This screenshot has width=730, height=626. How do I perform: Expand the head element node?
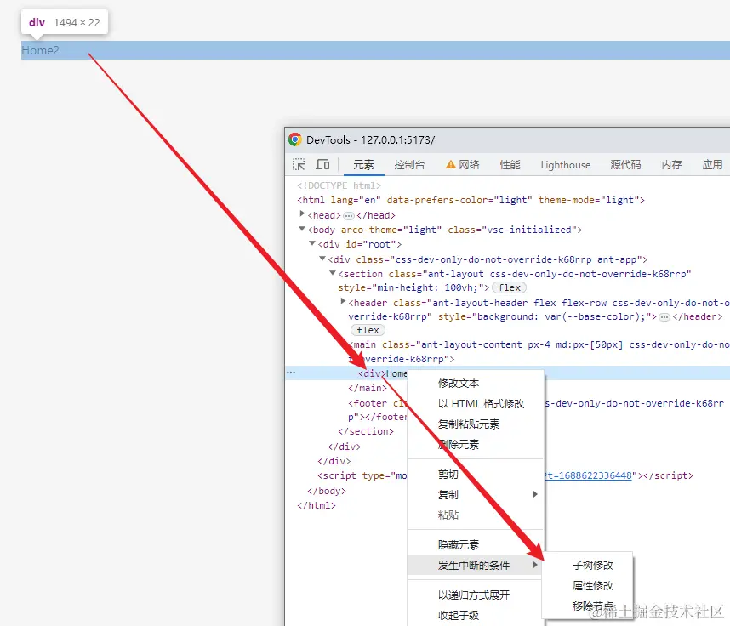point(302,213)
